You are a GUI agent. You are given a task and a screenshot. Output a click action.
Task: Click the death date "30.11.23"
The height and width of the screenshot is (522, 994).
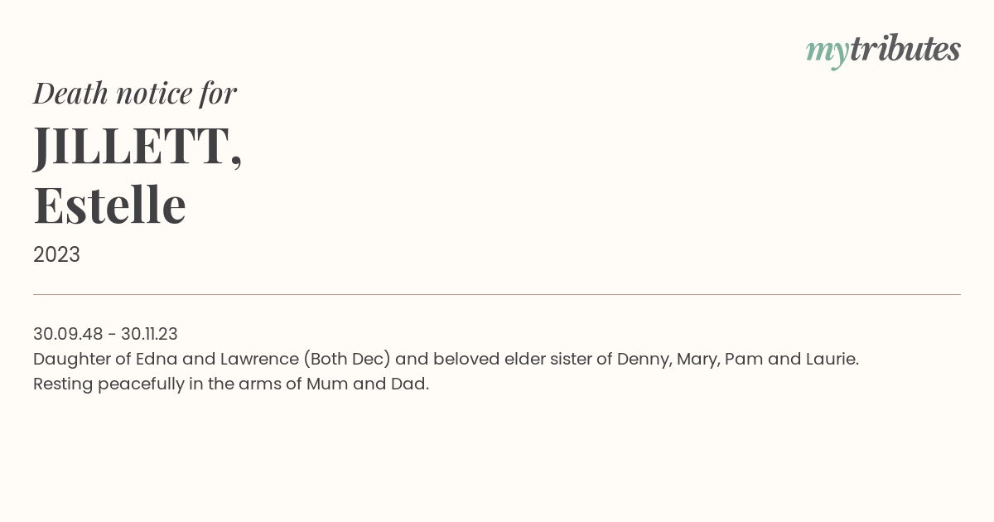click(x=149, y=334)
